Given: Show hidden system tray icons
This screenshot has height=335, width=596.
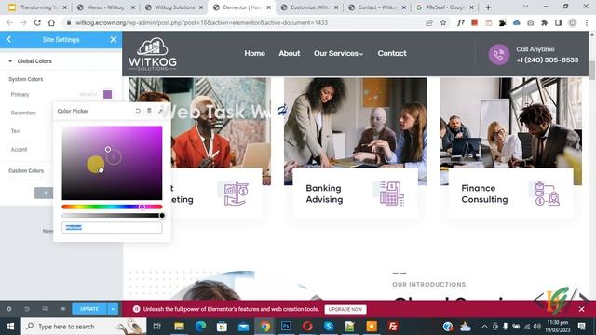Looking at the screenshot, I should point(484,327).
